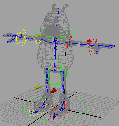The image size is (119, 126).
Task: Select the yellow cone knee pole-vector control
Action: click(37, 87)
